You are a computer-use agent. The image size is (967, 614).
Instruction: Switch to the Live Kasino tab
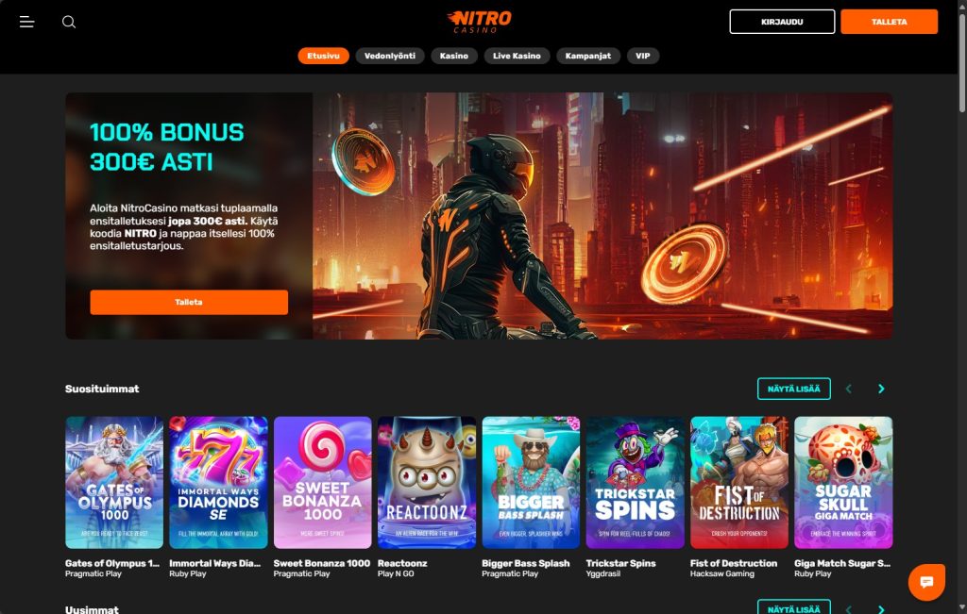pyautogui.click(x=517, y=56)
